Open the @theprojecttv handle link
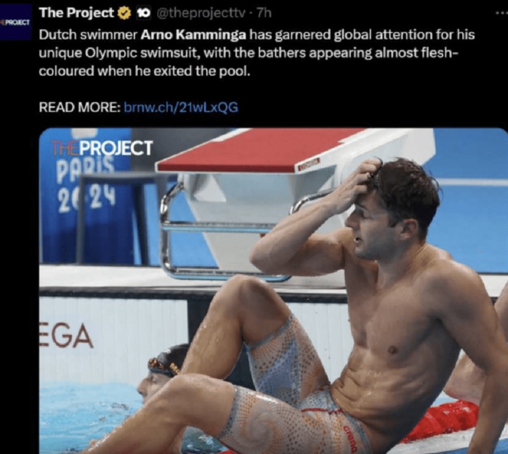 tap(201, 13)
